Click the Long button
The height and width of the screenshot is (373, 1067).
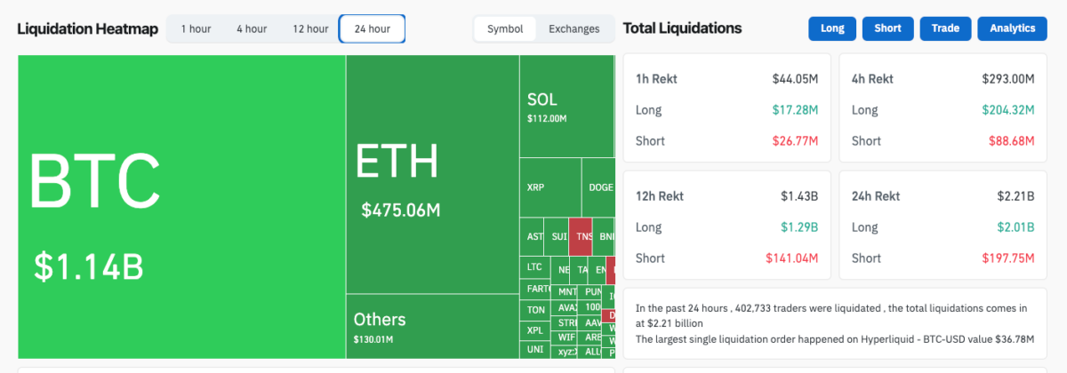pyautogui.click(x=832, y=28)
